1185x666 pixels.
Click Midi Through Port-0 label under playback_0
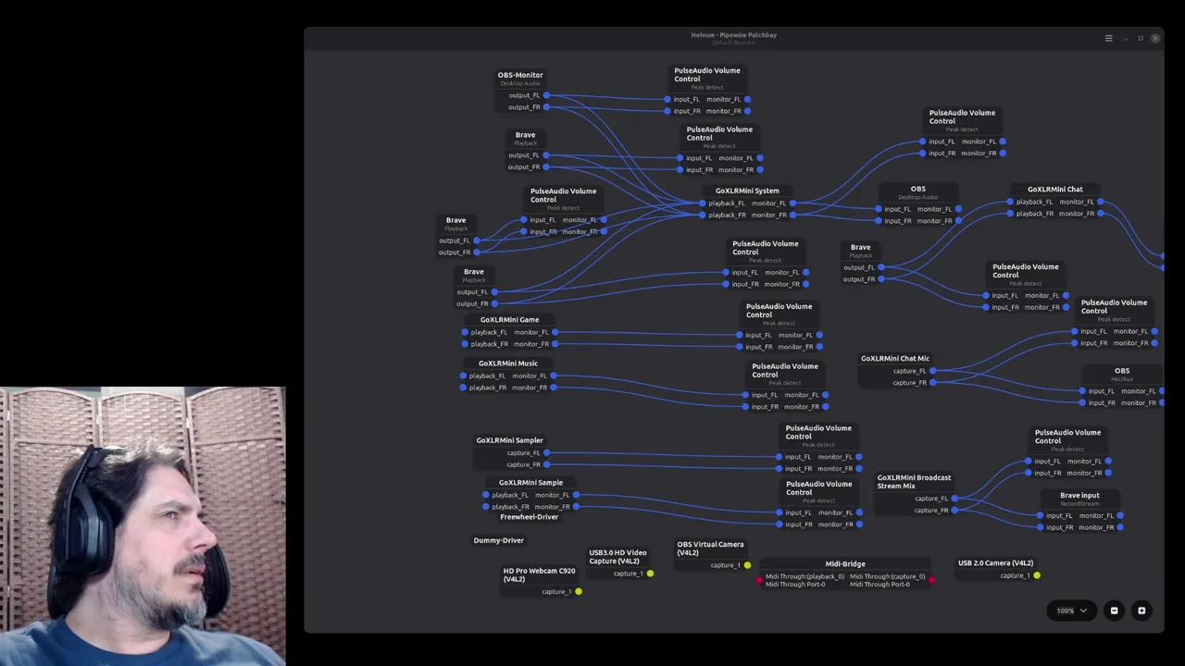(x=795, y=585)
